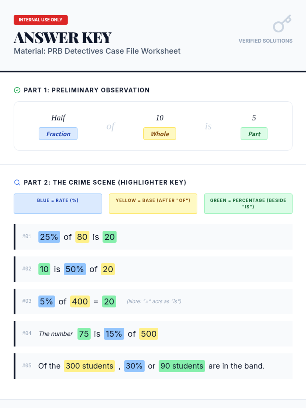
Task: Click the yellow Whole label
Action: click(x=160, y=134)
